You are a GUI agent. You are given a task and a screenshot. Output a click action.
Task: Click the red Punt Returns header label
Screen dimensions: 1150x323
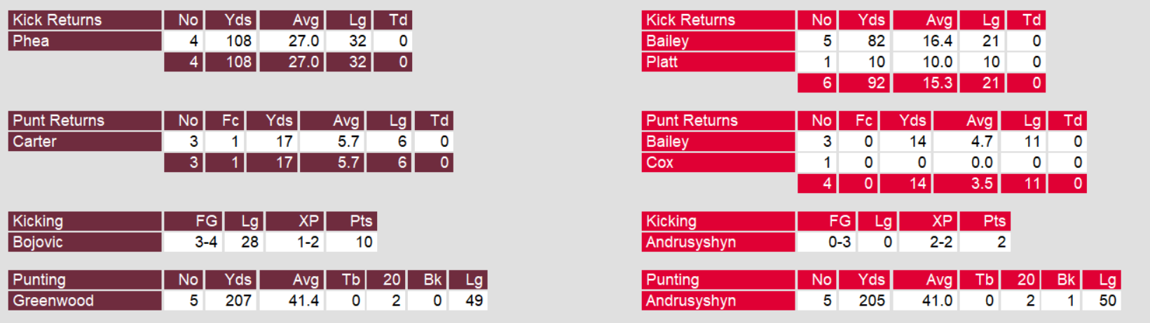coord(692,121)
